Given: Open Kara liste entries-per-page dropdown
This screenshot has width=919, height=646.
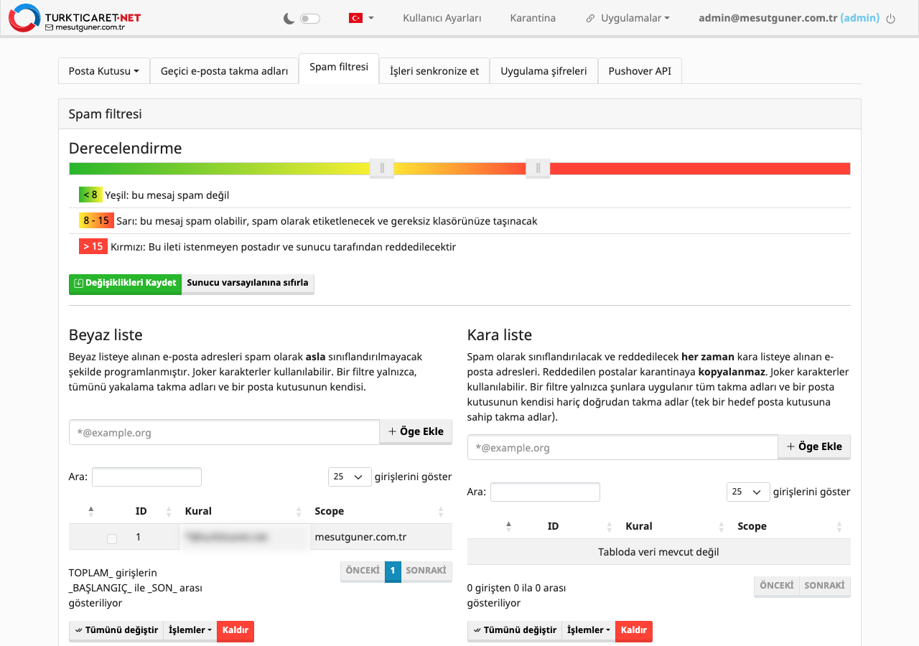Looking at the screenshot, I should (748, 492).
